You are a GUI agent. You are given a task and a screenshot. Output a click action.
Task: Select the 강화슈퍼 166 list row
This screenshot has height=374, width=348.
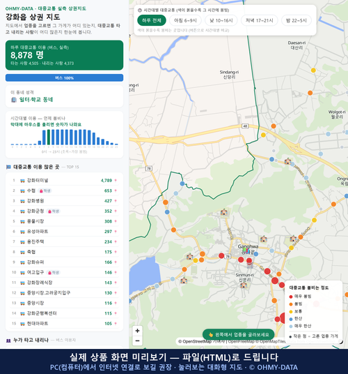pos(64,262)
